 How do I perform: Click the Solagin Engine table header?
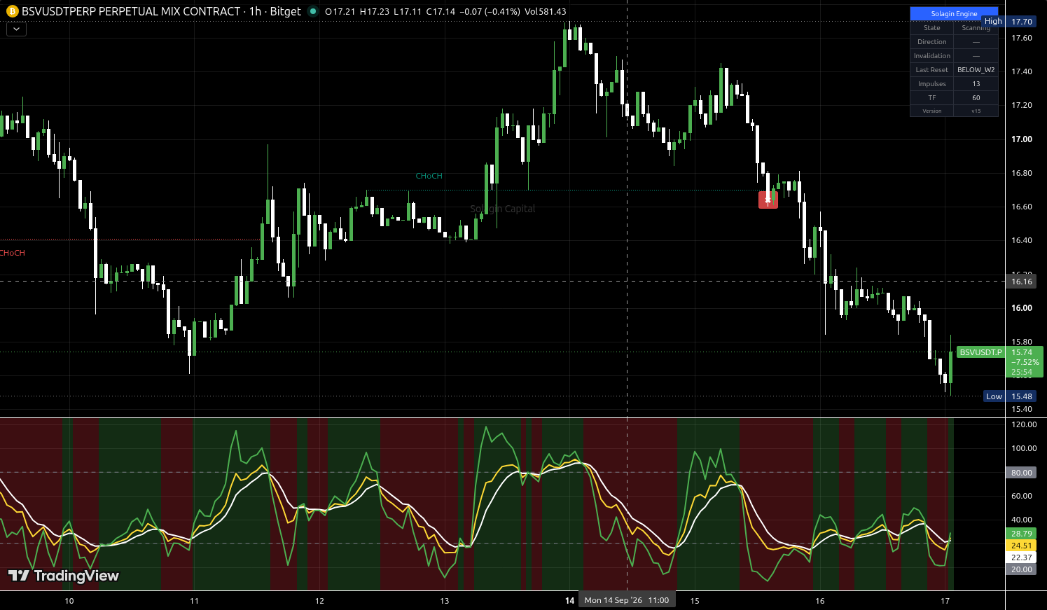[x=954, y=14]
